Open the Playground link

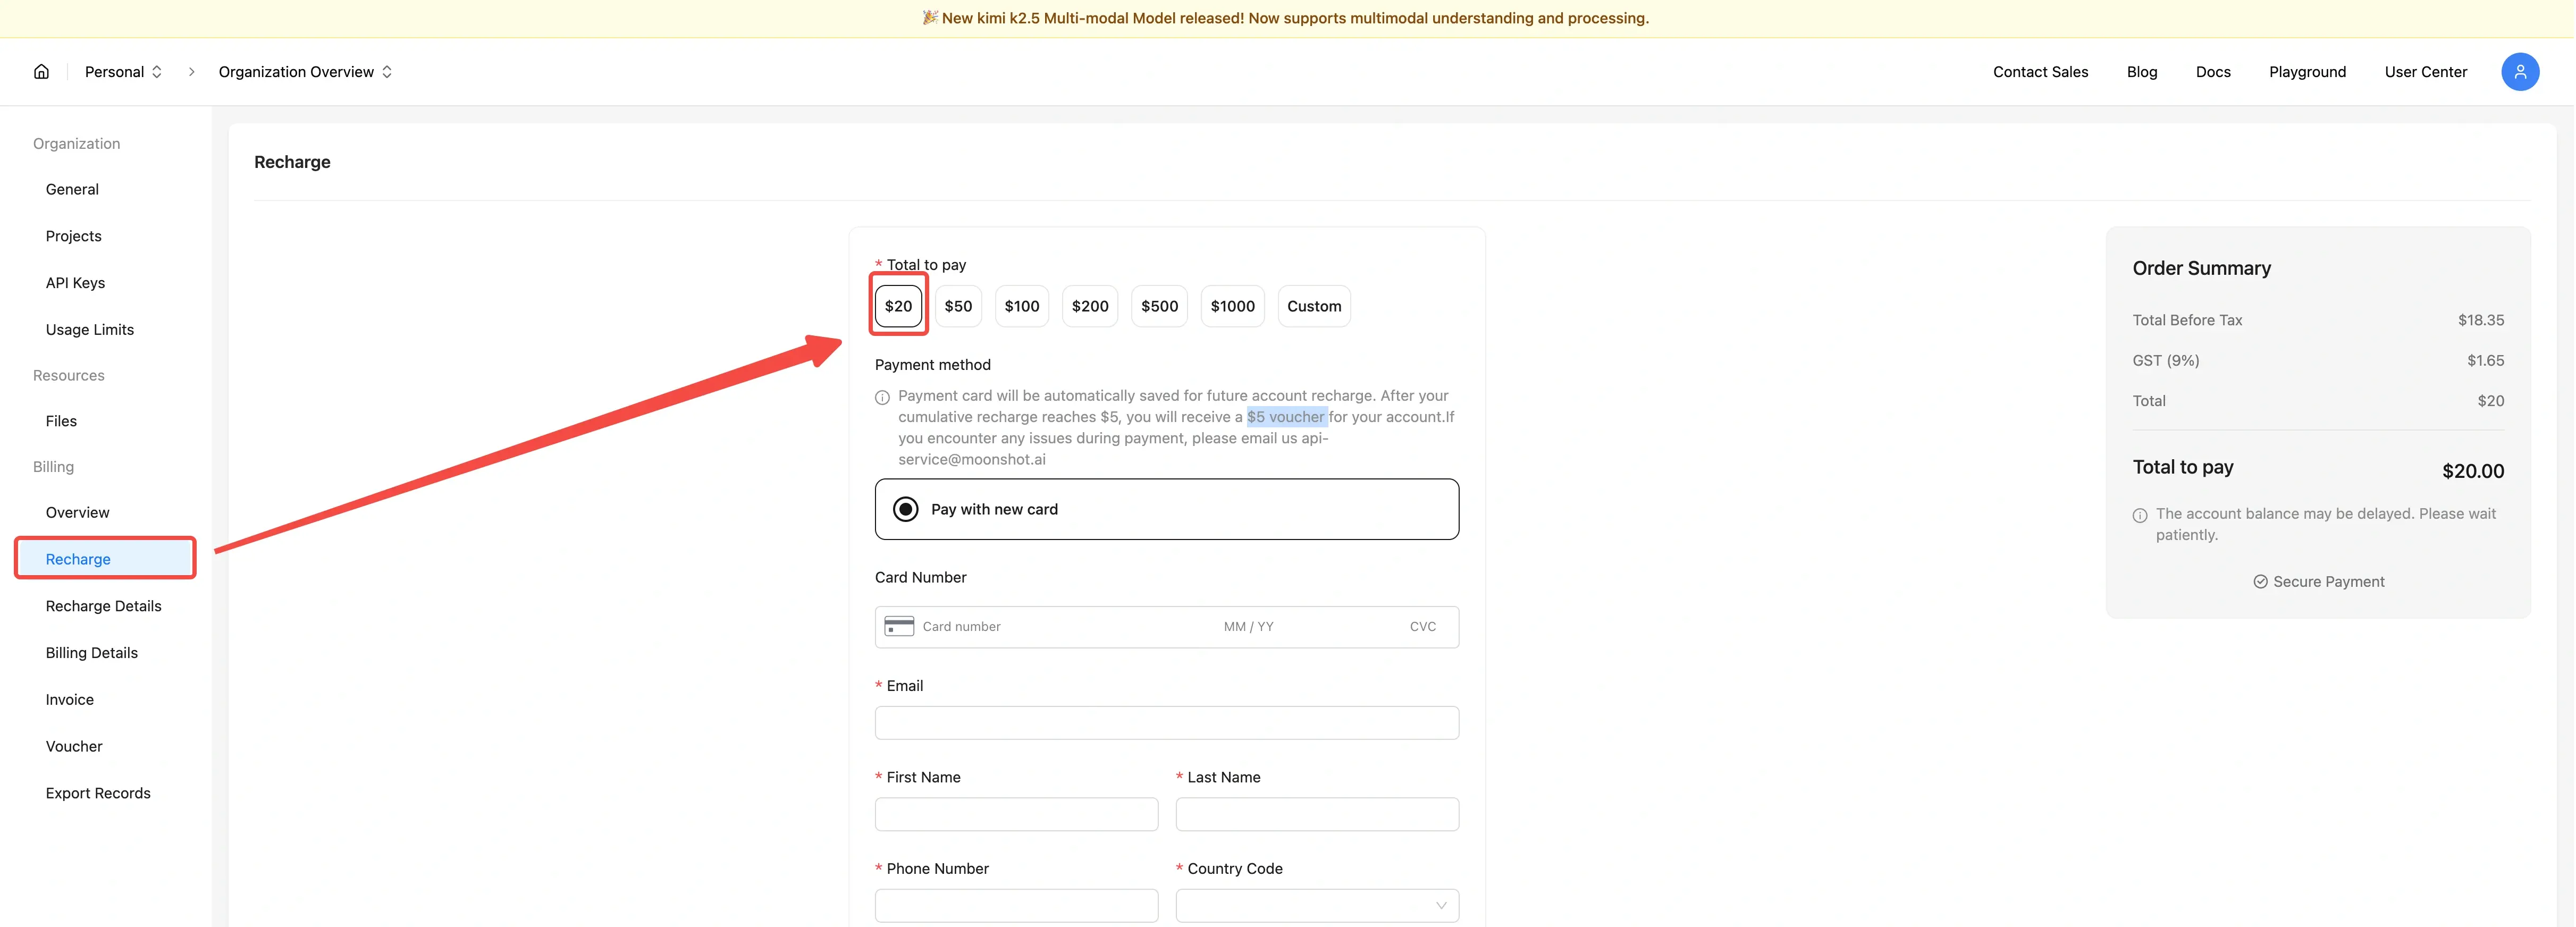[2306, 72]
